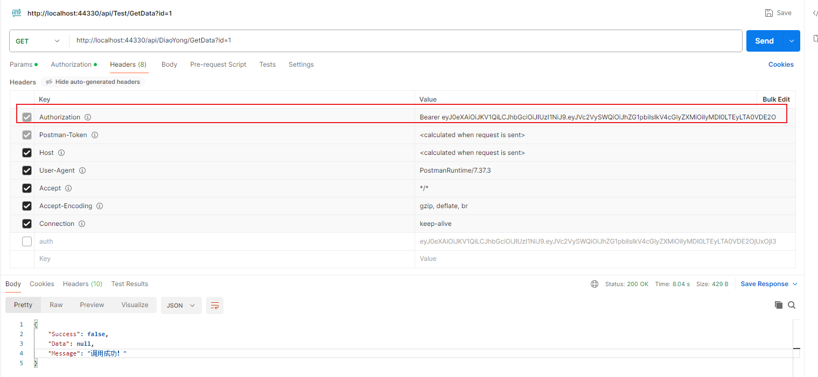Uncheck the Postman-Token header
Viewport: 818px width, 377px height.
click(x=26, y=134)
